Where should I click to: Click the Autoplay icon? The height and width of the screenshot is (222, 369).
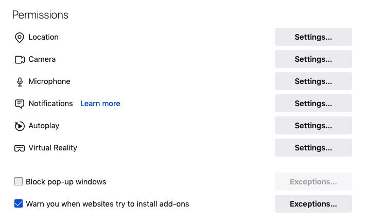20,126
